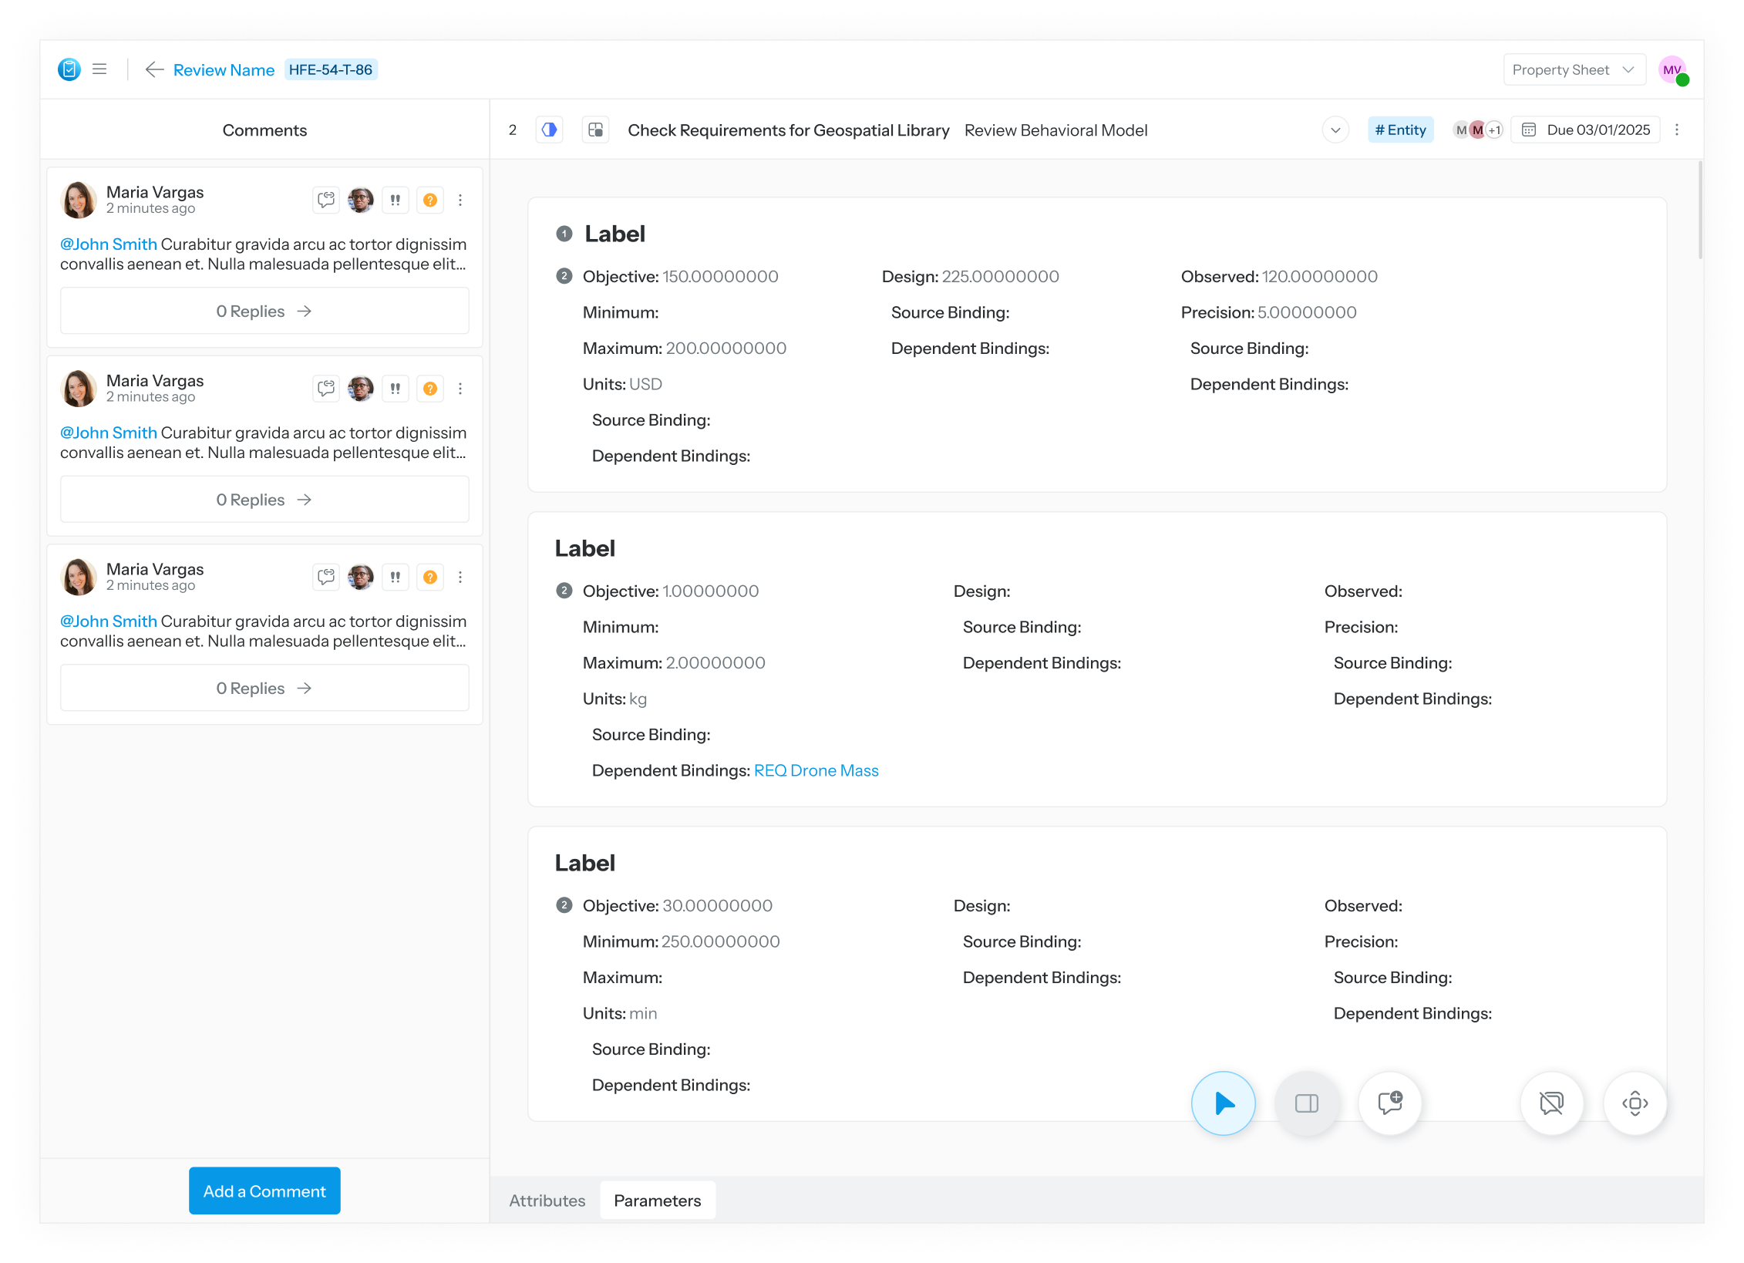Toggle the side panel layout button

click(x=1306, y=1103)
